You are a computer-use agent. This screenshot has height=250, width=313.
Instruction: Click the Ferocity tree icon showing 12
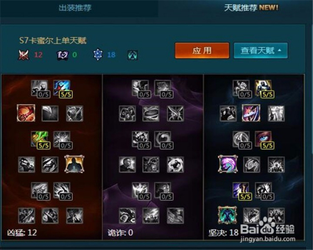click(x=24, y=55)
